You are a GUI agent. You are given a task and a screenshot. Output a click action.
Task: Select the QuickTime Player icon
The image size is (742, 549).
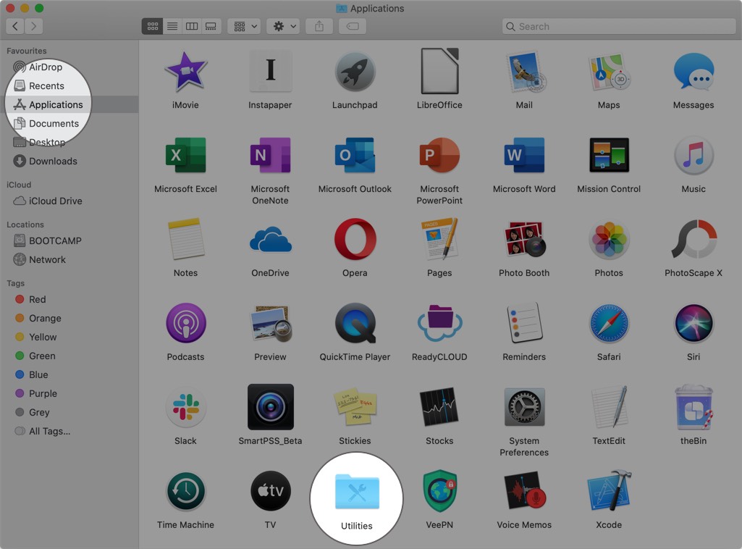coord(355,323)
